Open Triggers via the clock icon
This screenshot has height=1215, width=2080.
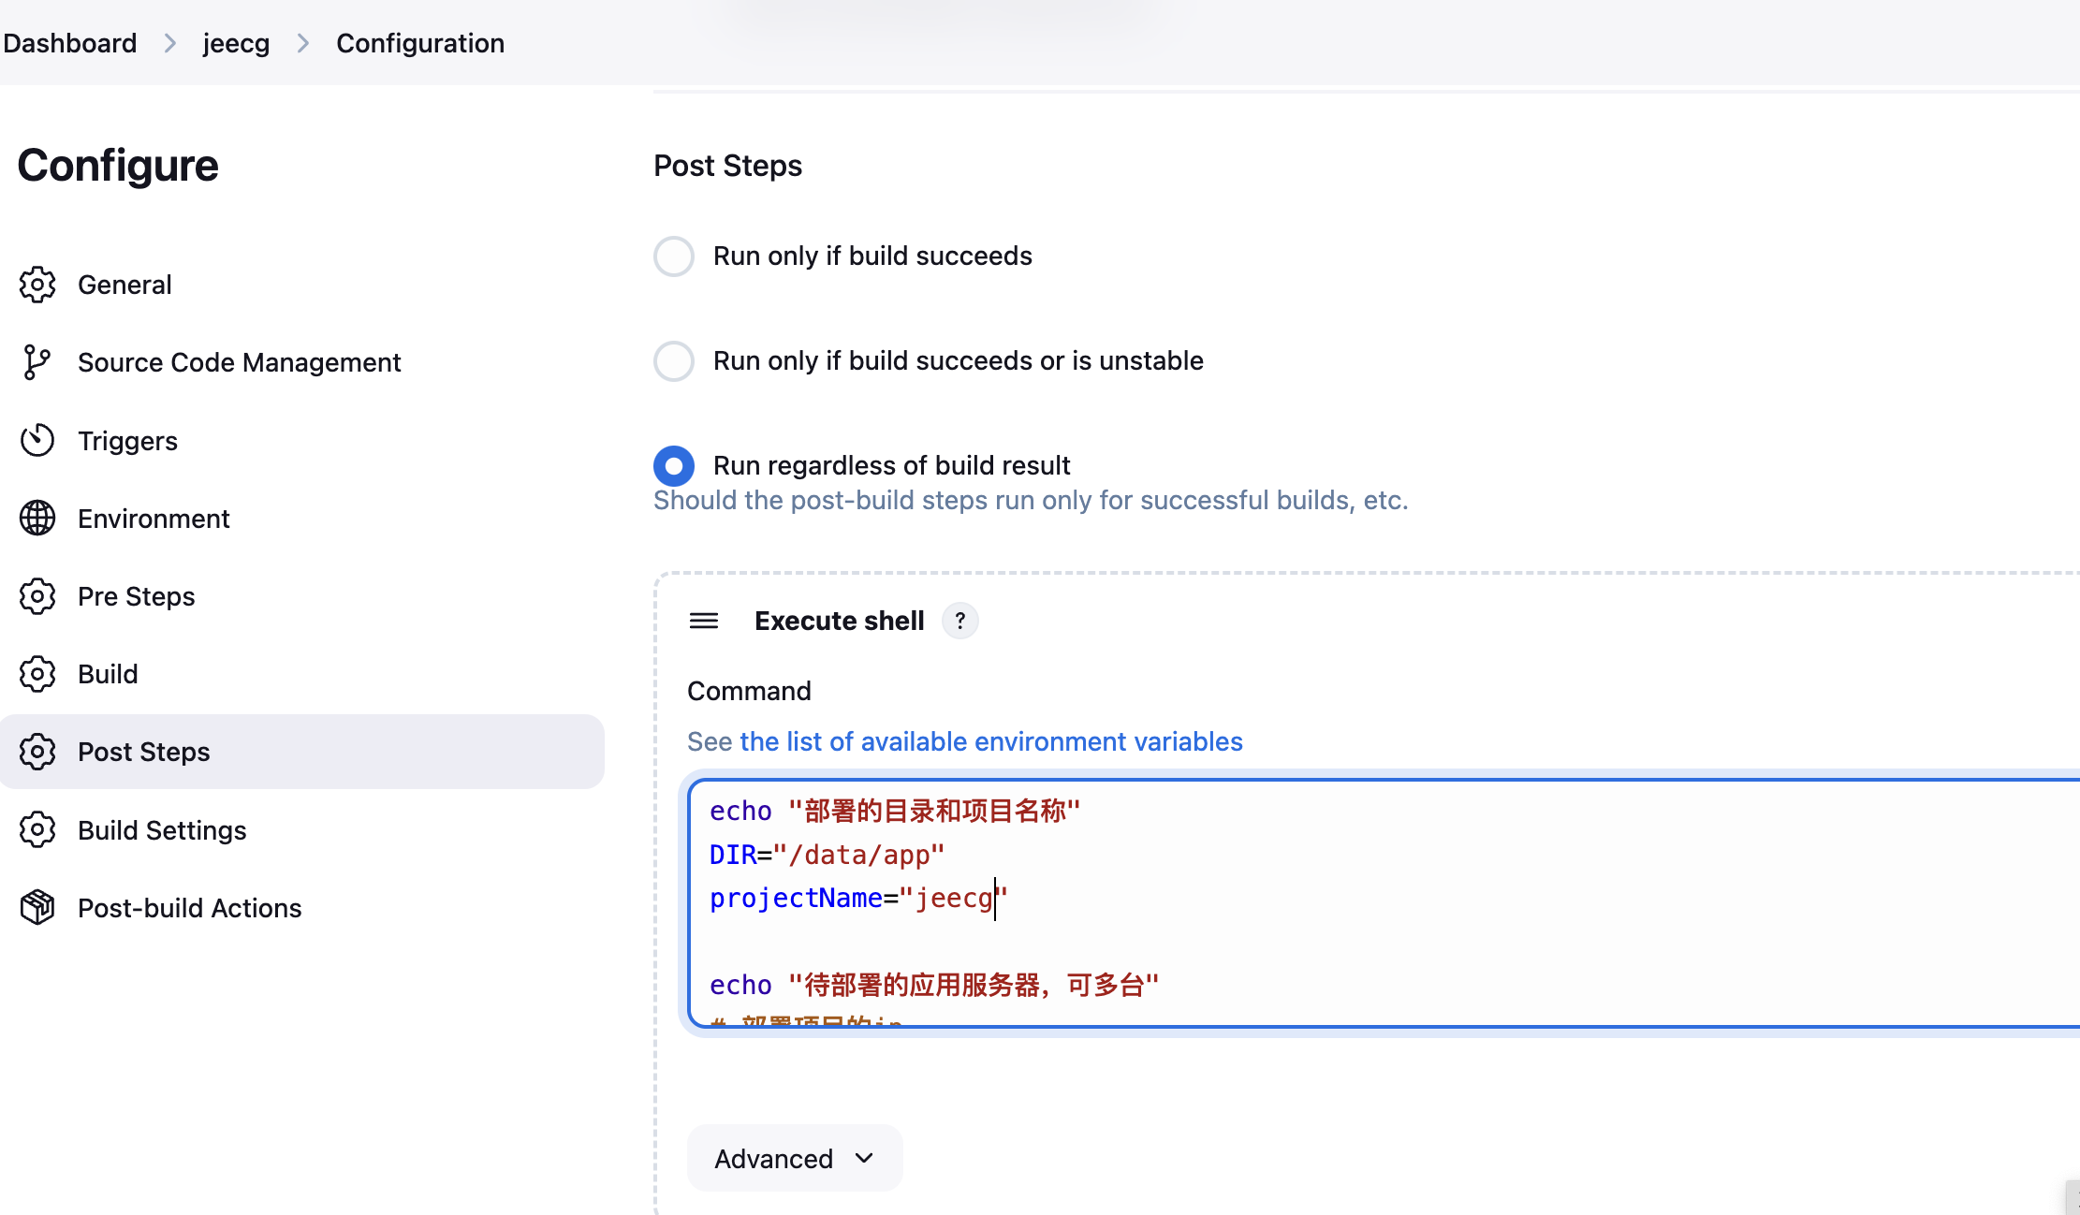click(37, 440)
